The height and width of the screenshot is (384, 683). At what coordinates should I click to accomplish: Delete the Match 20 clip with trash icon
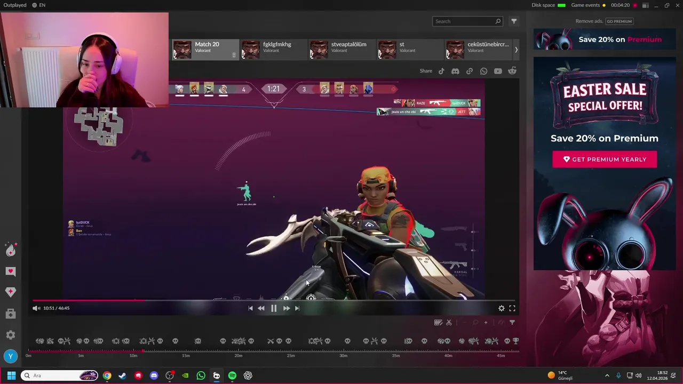(234, 55)
